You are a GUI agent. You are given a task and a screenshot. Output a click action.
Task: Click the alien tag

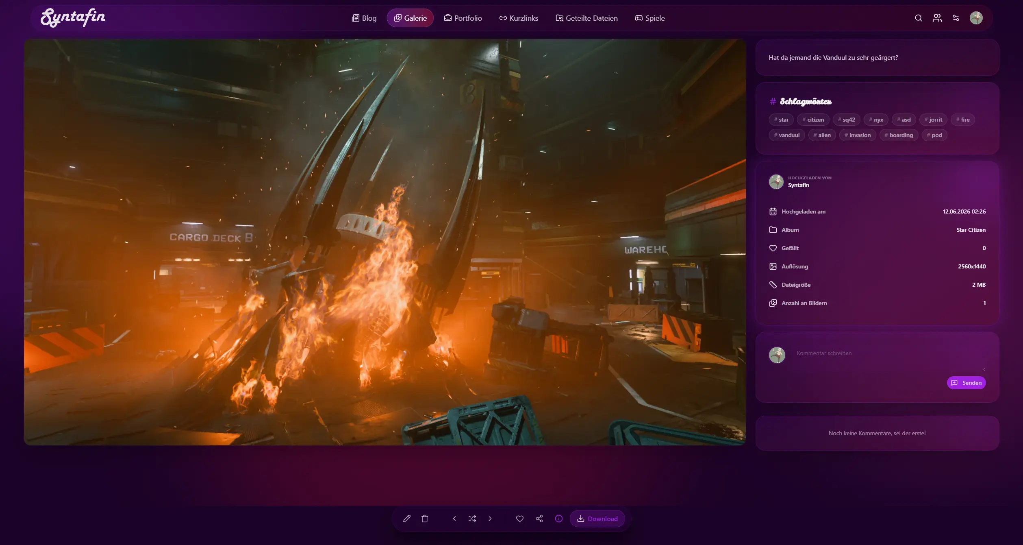point(822,135)
